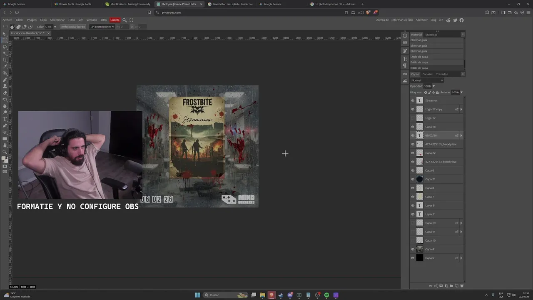Select the Magic Wand tool

(x=5, y=53)
